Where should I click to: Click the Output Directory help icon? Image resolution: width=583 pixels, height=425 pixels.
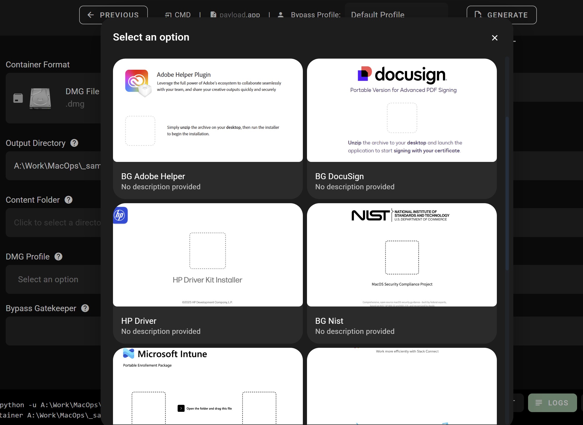pyautogui.click(x=74, y=143)
